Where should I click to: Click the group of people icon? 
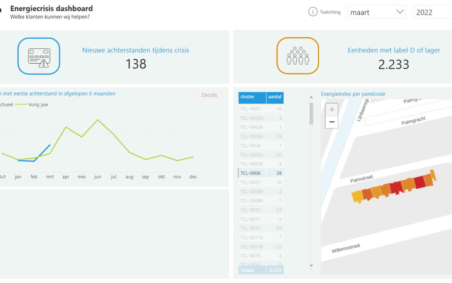point(298,56)
